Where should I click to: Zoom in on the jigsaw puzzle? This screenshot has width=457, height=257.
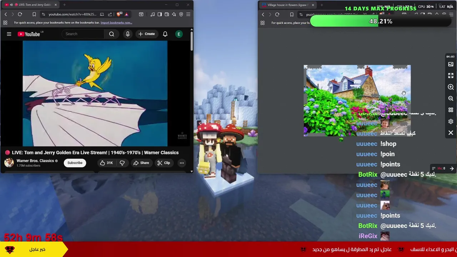[451, 87]
